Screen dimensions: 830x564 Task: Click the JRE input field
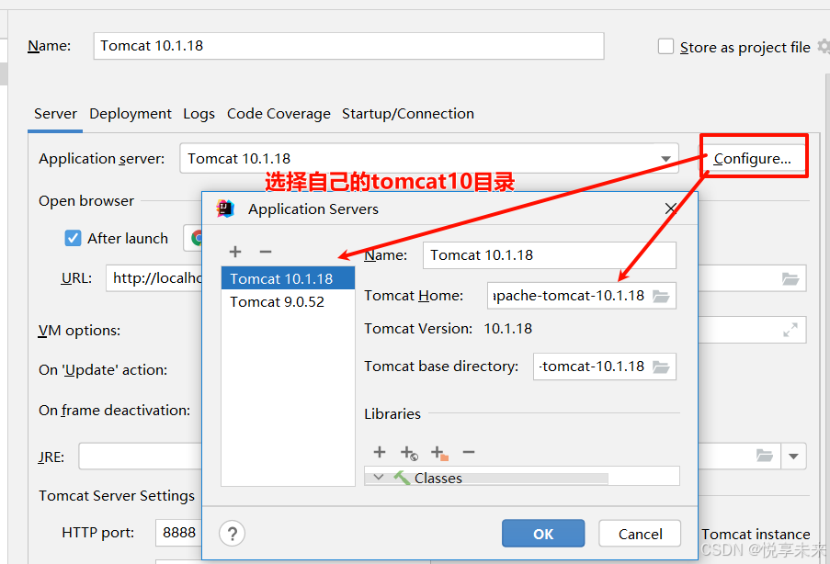click(141, 456)
